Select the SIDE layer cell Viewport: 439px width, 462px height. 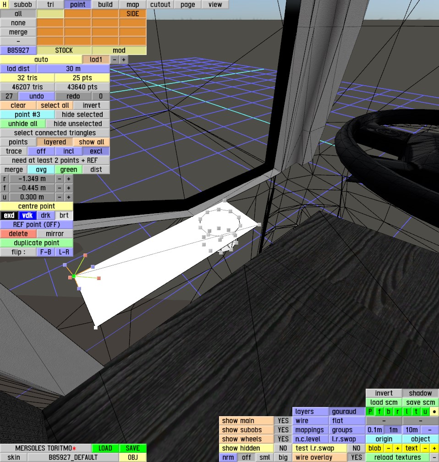click(x=132, y=14)
